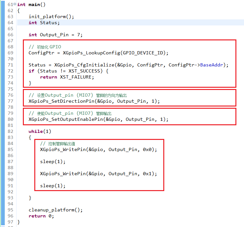Click on 'init_platform();' call

[51, 17]
